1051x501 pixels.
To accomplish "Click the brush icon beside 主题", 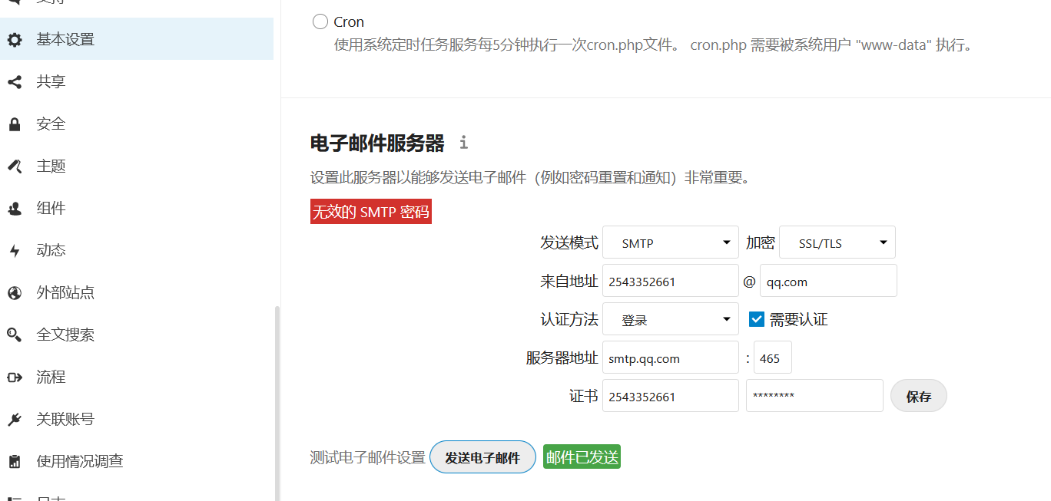I will pyautogui.click(x=15, y=166).
